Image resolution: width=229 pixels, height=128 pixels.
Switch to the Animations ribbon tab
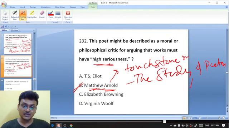click(45, 7)
